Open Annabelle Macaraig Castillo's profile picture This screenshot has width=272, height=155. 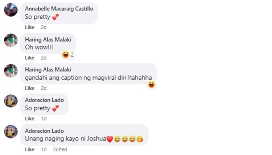pyautogui.click(x=11, y=10)
